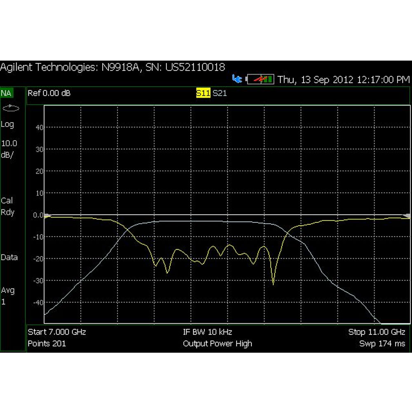Click the Output Power High setting

(217, 344)
